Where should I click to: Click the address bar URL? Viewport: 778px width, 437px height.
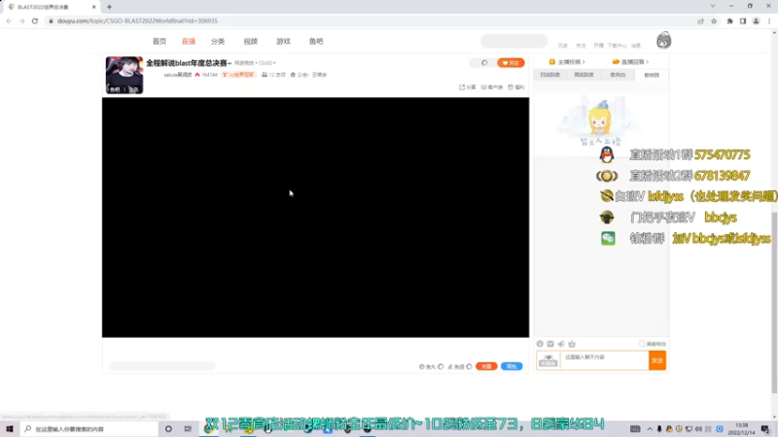tap(137, 20)
